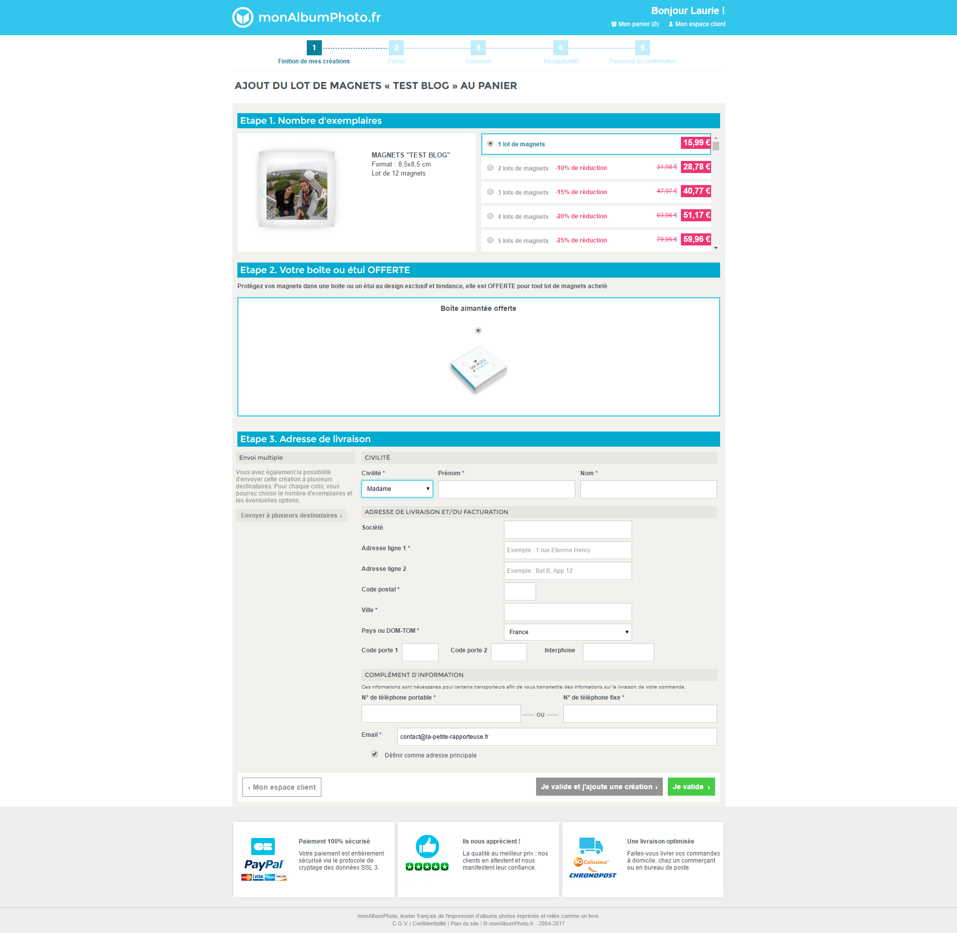Click Envoyer à plusieurs destinataires
This screenshot has width=957, height=933.
(x=291, y=516)
